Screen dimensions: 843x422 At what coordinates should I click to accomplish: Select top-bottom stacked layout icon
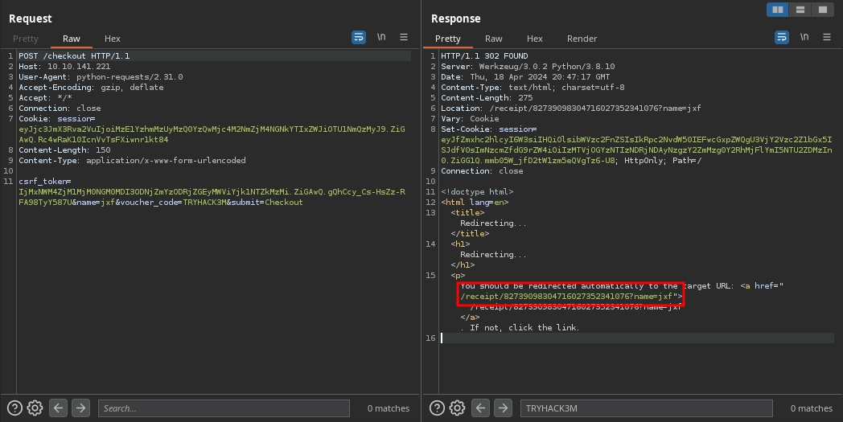[x=800, y=10]
